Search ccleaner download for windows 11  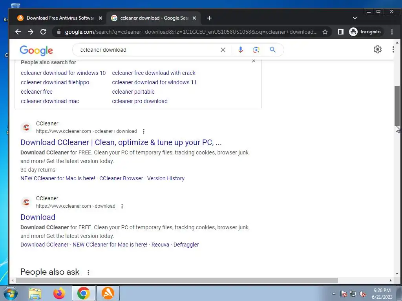tap(154, 82)
